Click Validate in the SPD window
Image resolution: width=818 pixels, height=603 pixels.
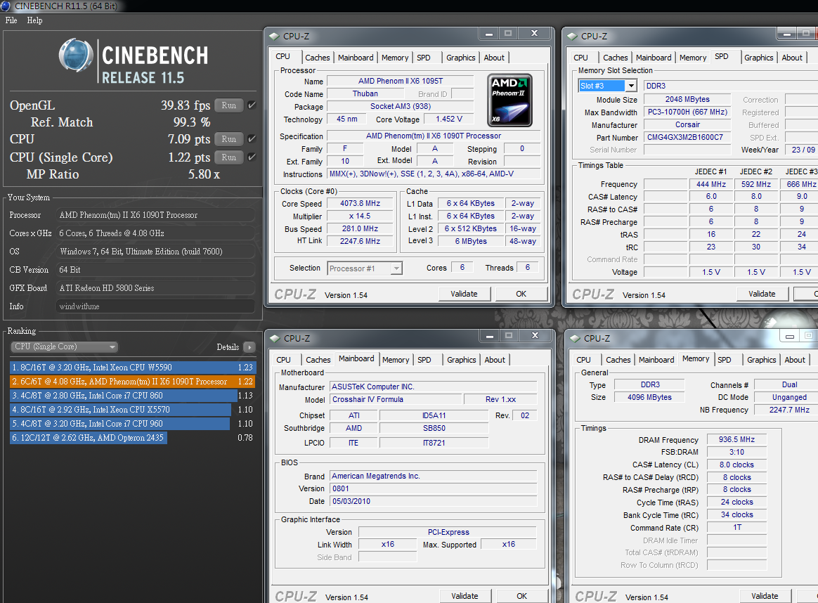(762, 294)
